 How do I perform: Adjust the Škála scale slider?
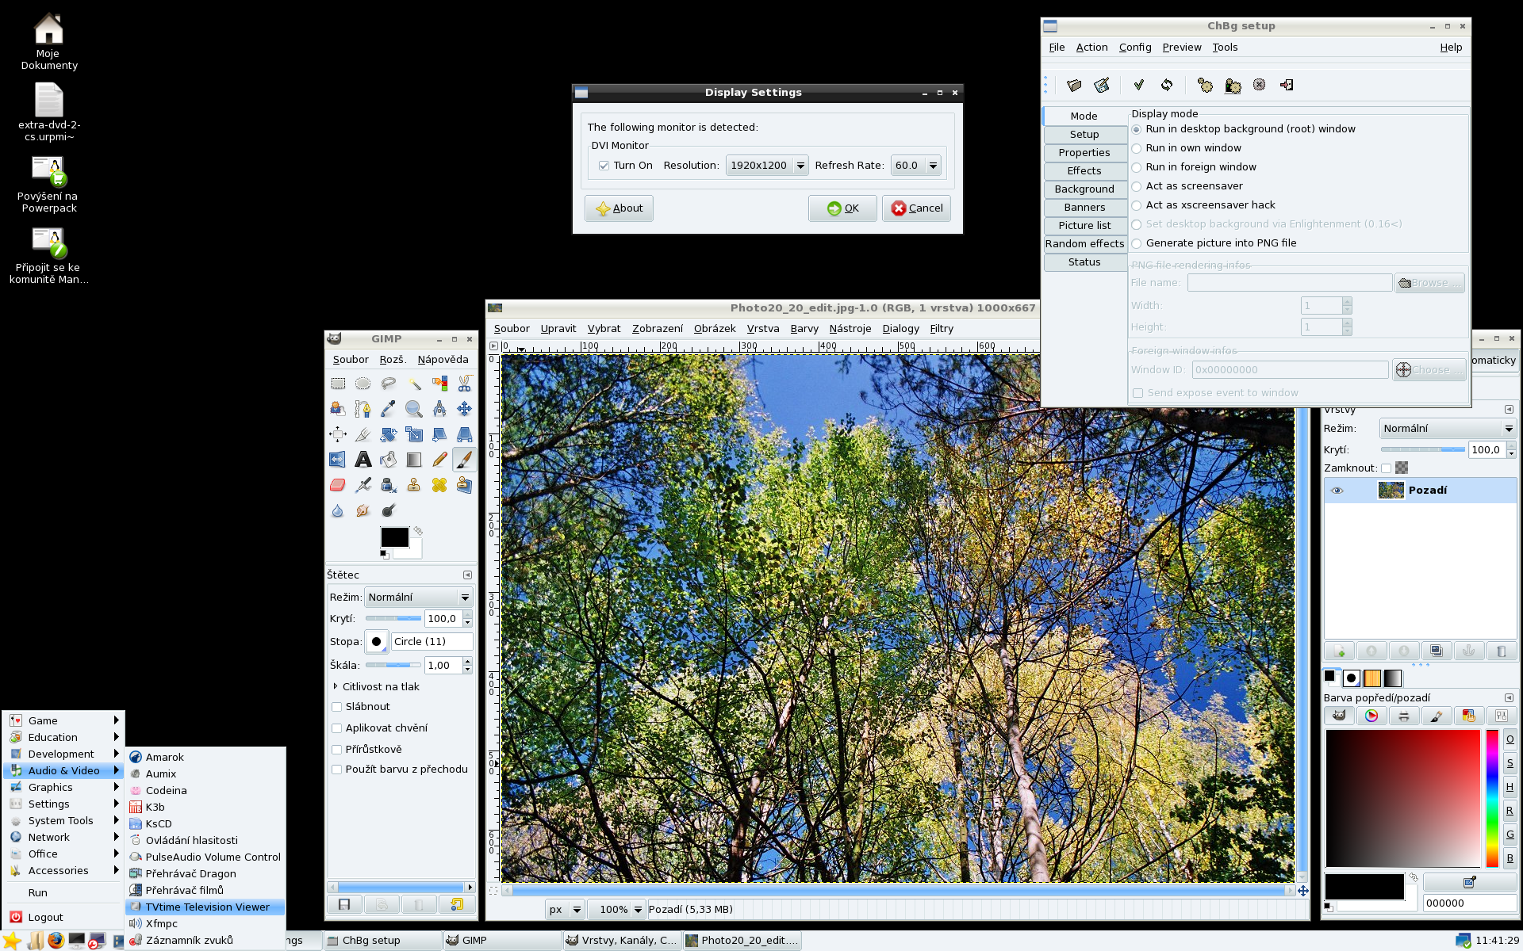click(393, 666)
